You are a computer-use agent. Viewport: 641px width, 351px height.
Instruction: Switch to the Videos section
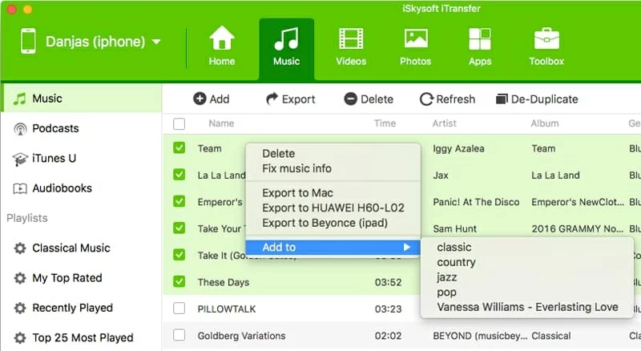click(351, 40)
